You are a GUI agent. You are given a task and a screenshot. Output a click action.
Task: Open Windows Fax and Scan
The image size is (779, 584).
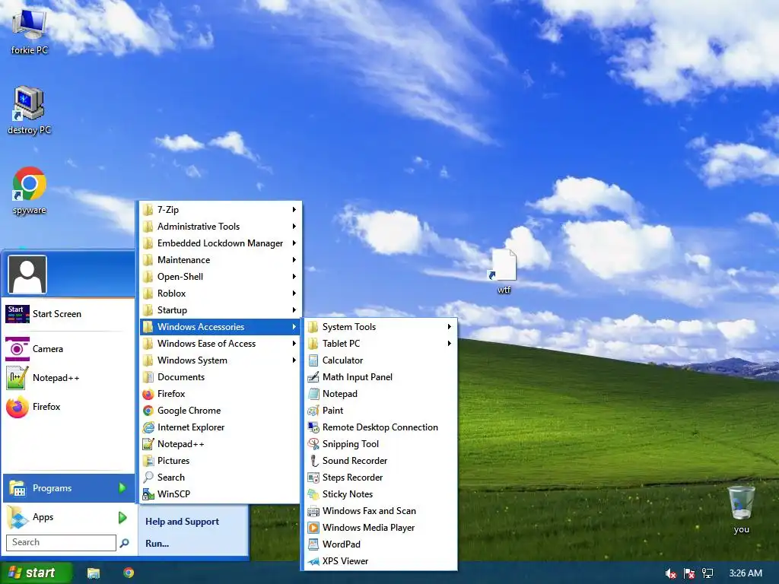pos(380,510)
